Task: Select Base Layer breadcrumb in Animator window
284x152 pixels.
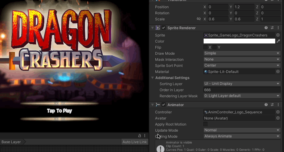Action: [11, 142]
